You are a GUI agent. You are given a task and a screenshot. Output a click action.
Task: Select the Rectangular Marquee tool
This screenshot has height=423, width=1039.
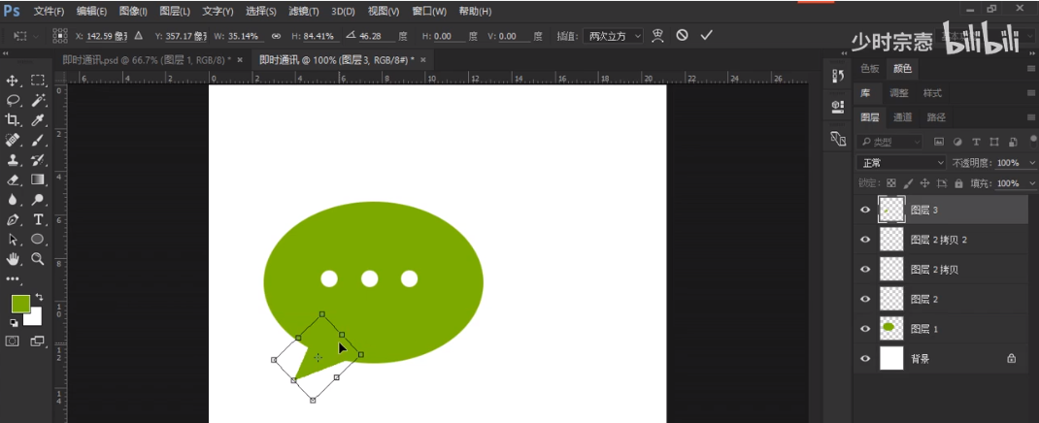tap(38, 81)
